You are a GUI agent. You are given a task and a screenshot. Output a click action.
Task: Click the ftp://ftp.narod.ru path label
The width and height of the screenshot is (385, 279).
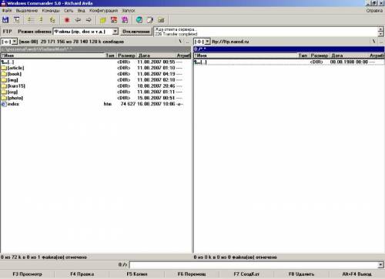230,42
